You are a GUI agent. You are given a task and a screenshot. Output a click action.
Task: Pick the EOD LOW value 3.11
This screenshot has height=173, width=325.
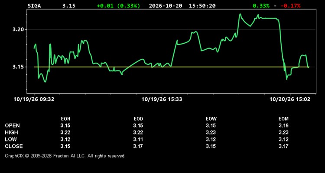(138, 139)
